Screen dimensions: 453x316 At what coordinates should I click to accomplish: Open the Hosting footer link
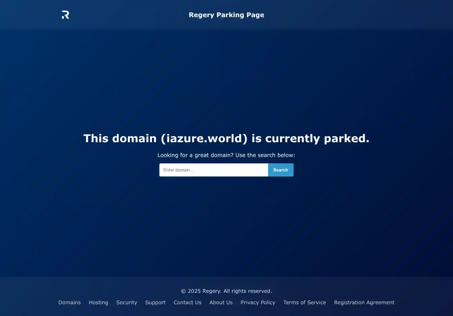point(98,302)
